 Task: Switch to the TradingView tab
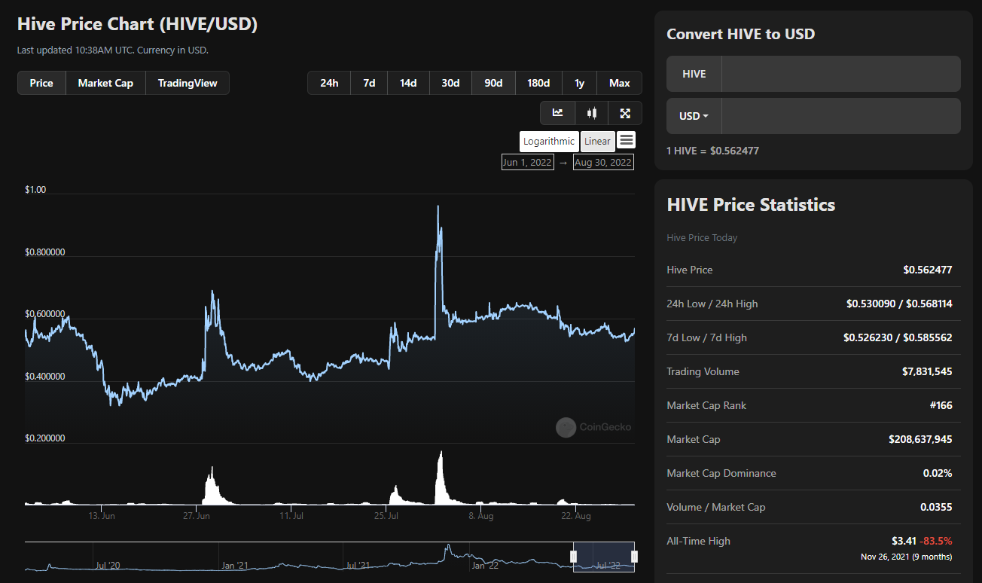188,83
